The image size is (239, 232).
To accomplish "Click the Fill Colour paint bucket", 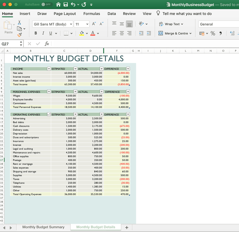I will click(x=82, y=33).
